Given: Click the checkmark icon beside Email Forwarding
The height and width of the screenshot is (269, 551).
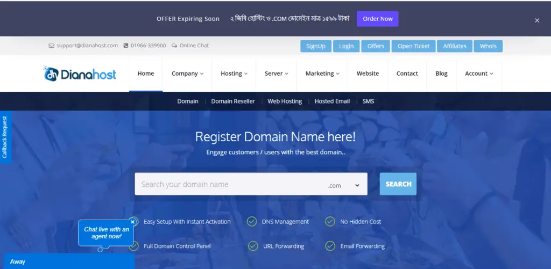Looking at the screenshot, I should tap(330, 246).
